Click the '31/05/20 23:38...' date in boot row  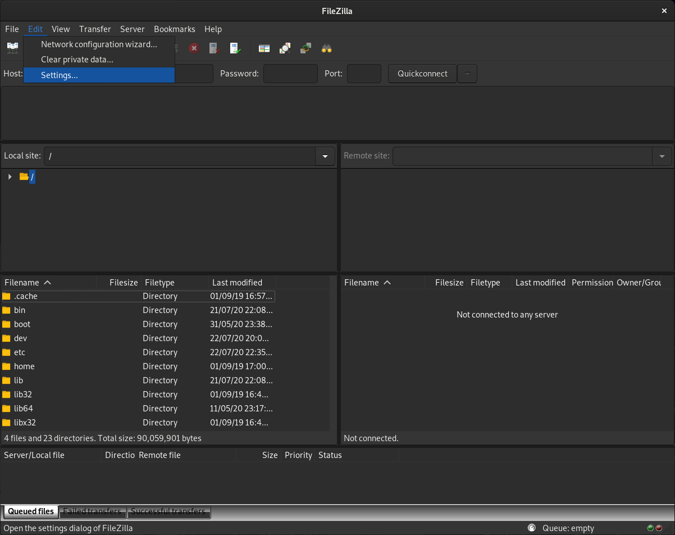point(242,324)
